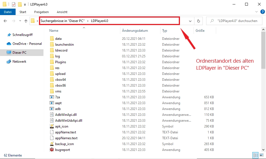Open the recent locations dropdown arrow
The image size is (266, 159).
pos(20,21)
